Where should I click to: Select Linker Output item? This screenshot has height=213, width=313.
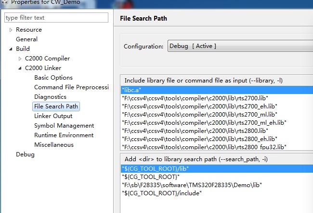tap(53, 116)
